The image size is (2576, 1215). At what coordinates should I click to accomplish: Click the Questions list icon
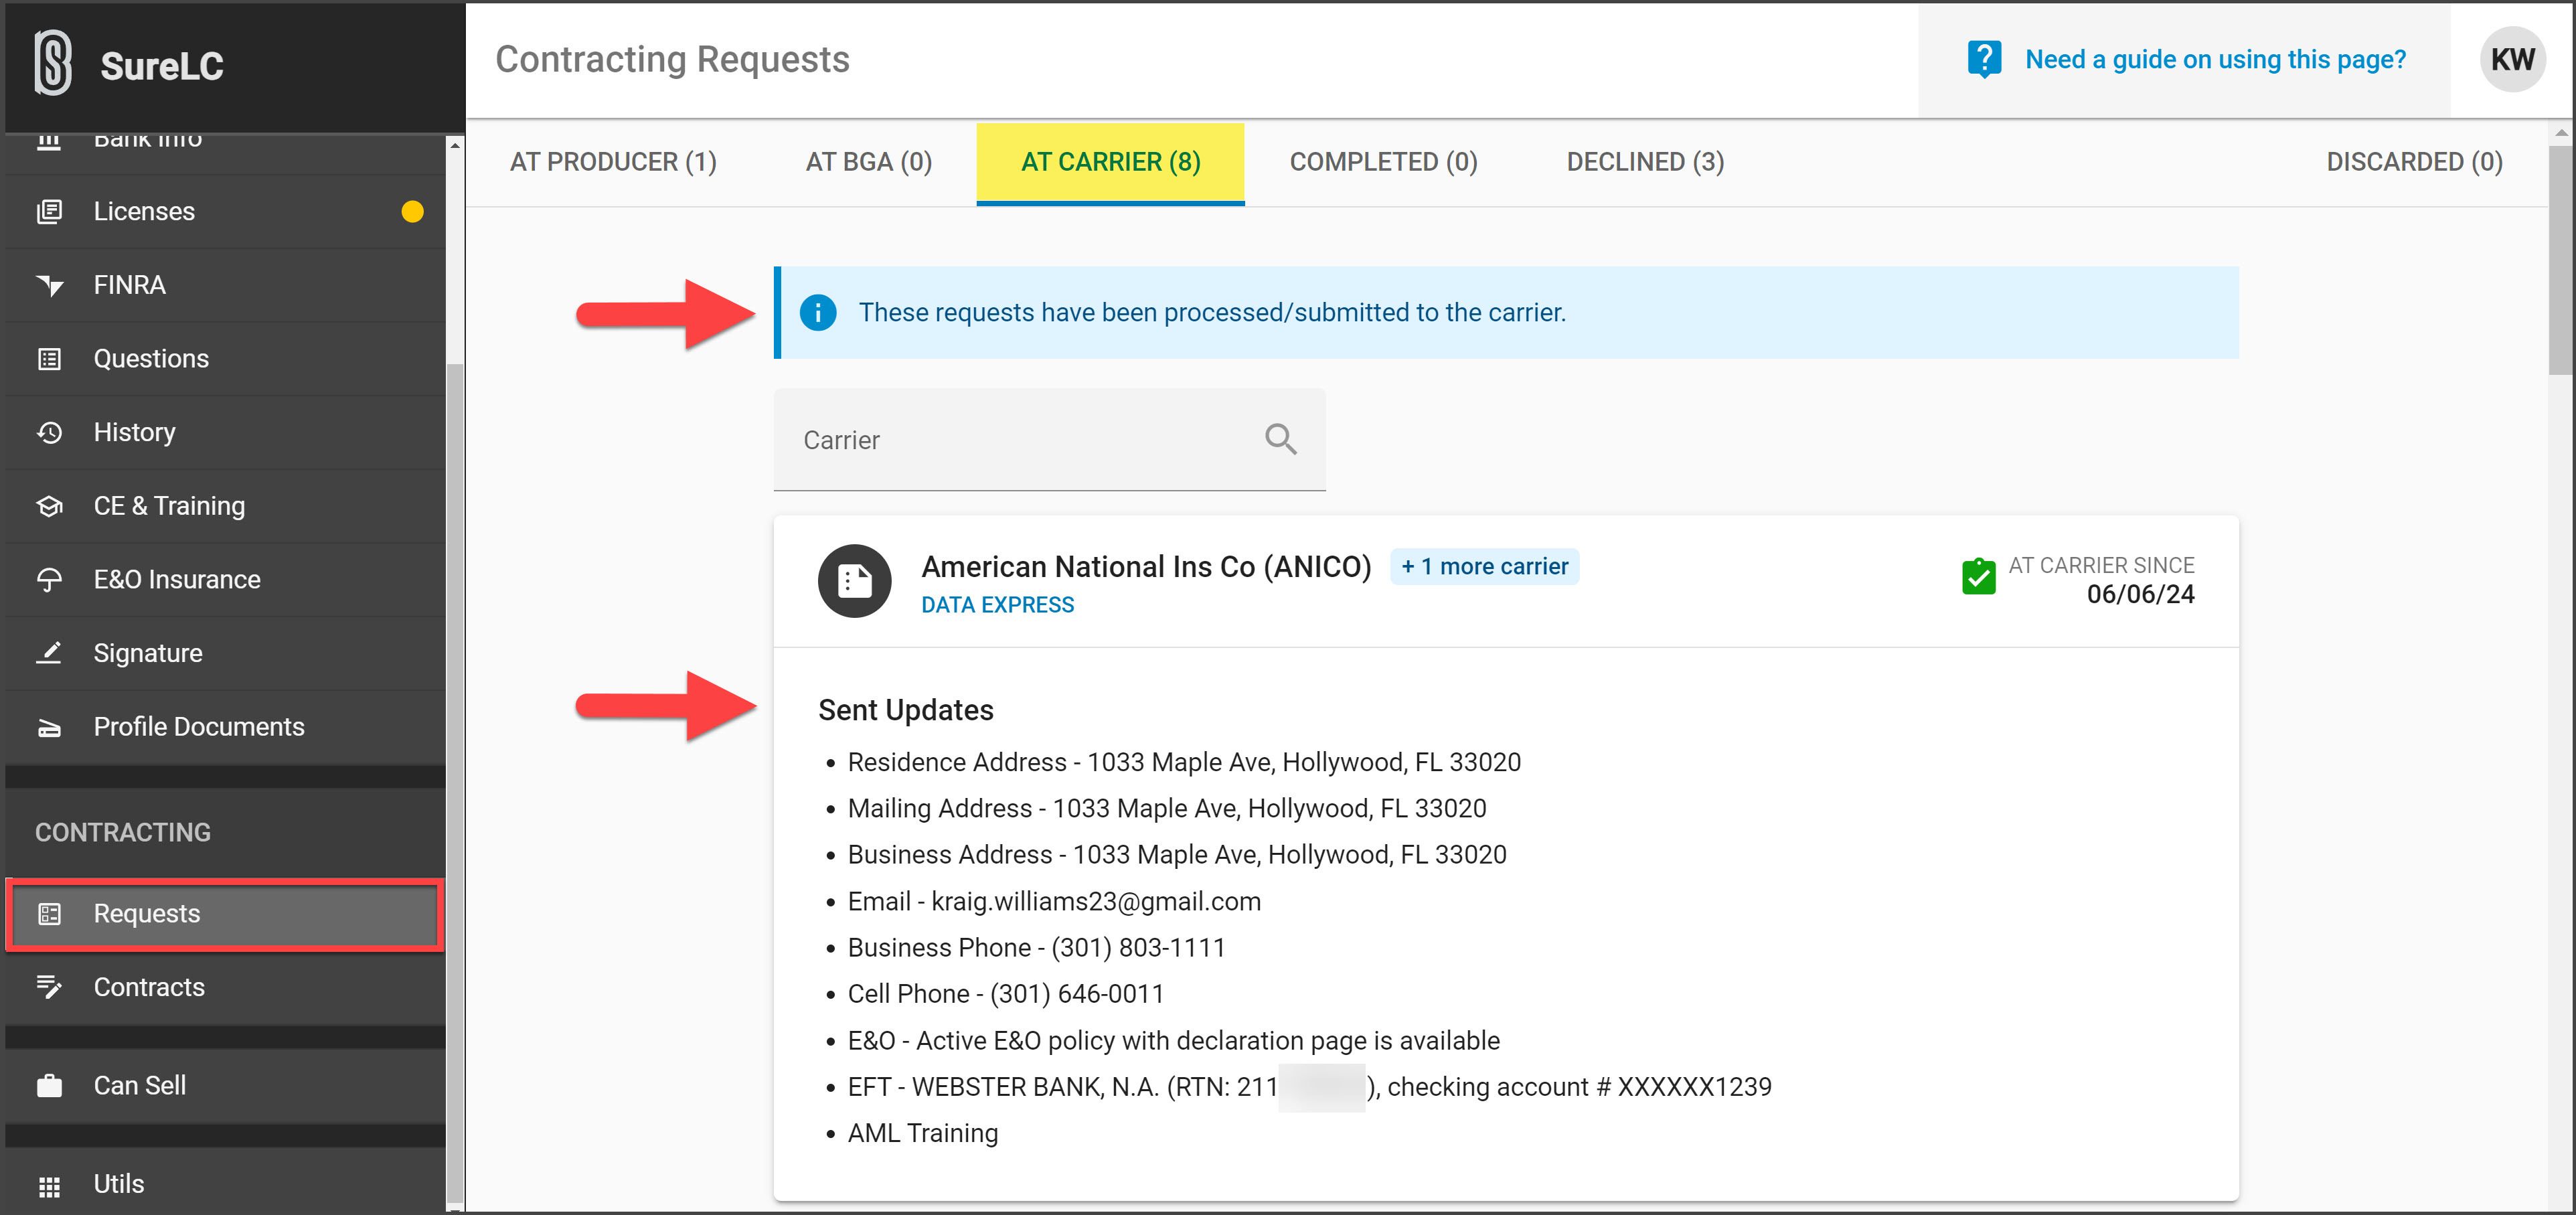pos(49,358)
